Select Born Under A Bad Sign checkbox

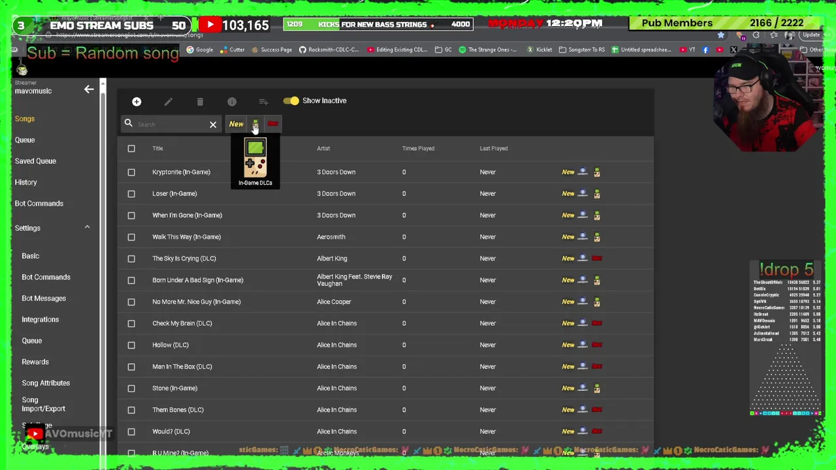tap(131, 280)
